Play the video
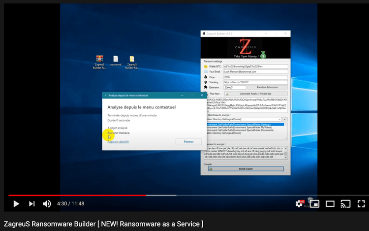The width and height of the screenshot is (369, 231). (16, 203)
